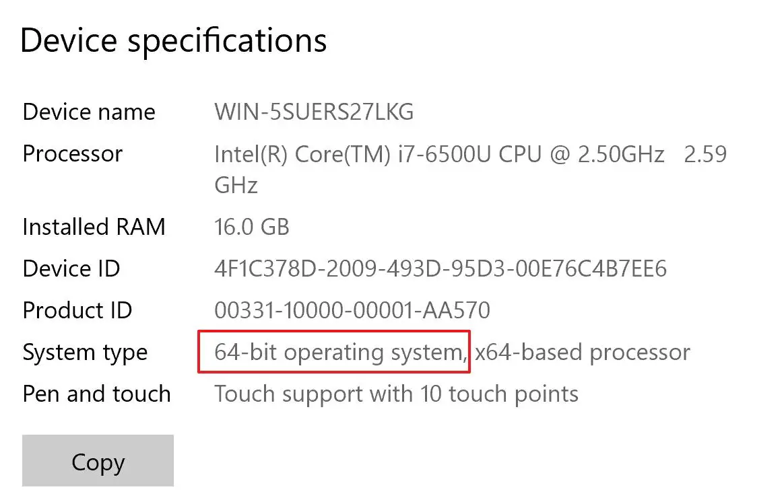Screen dimensions: 784x504
Task: Click the Device name label
Action: coord(89,112)
